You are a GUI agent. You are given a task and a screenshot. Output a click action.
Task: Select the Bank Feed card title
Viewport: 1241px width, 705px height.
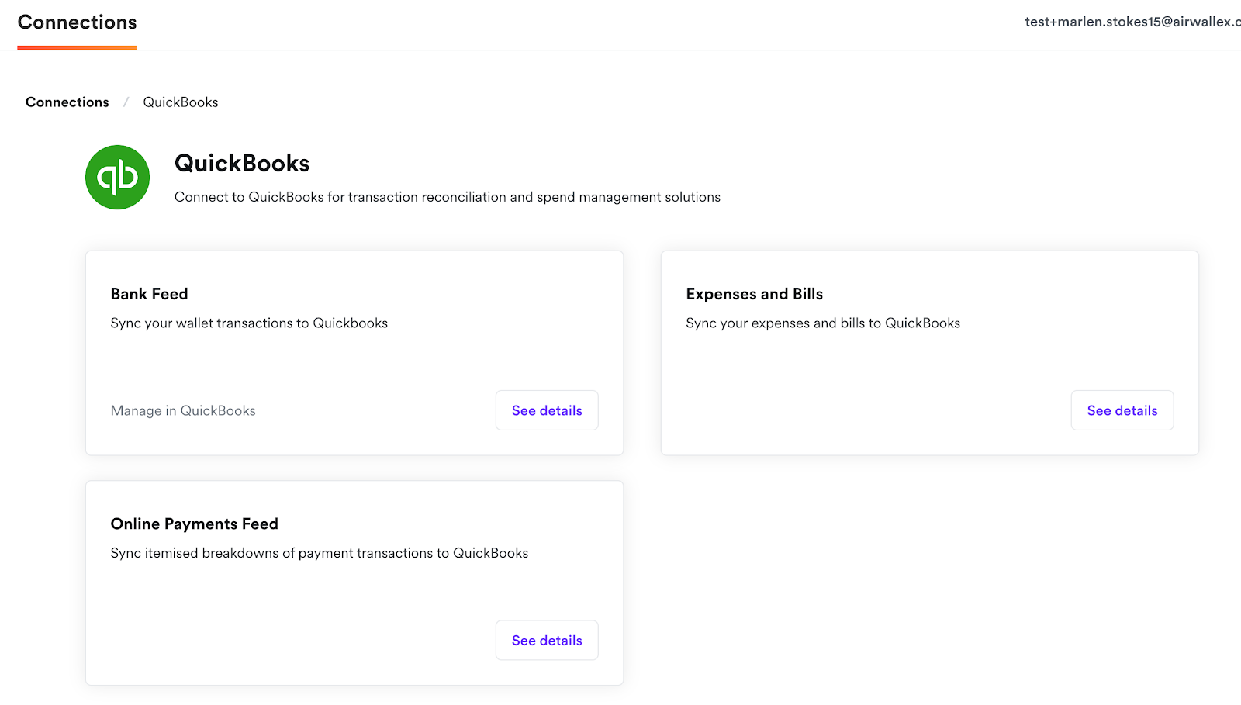coord(150,294)
